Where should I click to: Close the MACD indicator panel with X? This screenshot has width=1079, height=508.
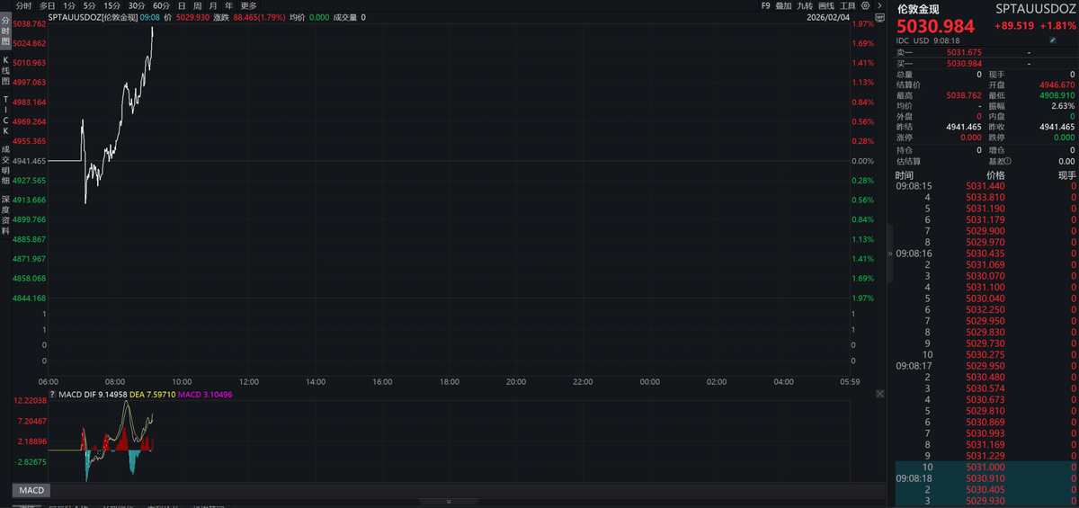coord(879,393)
